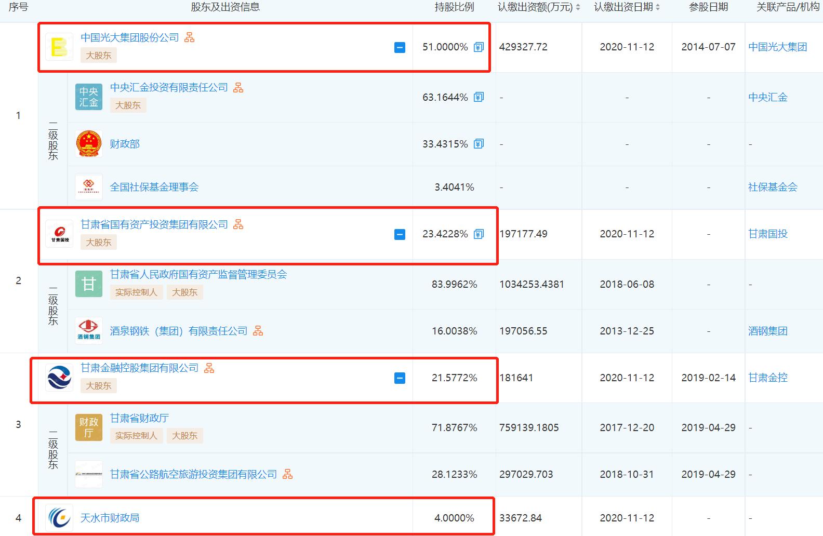Select the value 429327.72
Screen dimensions: 823x536
523,47
